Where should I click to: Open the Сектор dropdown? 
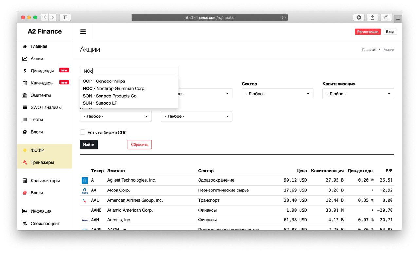coord(277,94)
